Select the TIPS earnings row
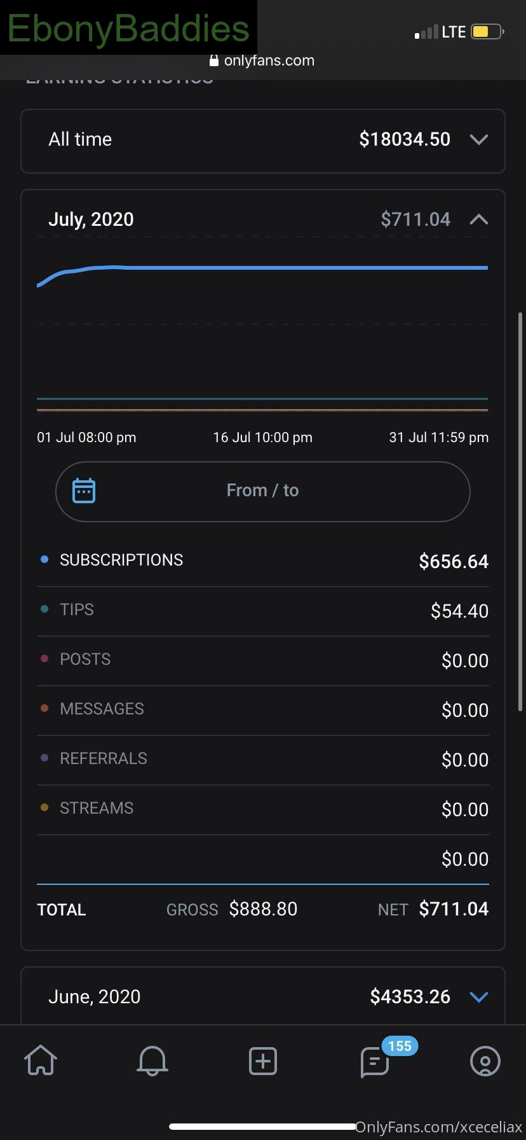 point(263,611)
